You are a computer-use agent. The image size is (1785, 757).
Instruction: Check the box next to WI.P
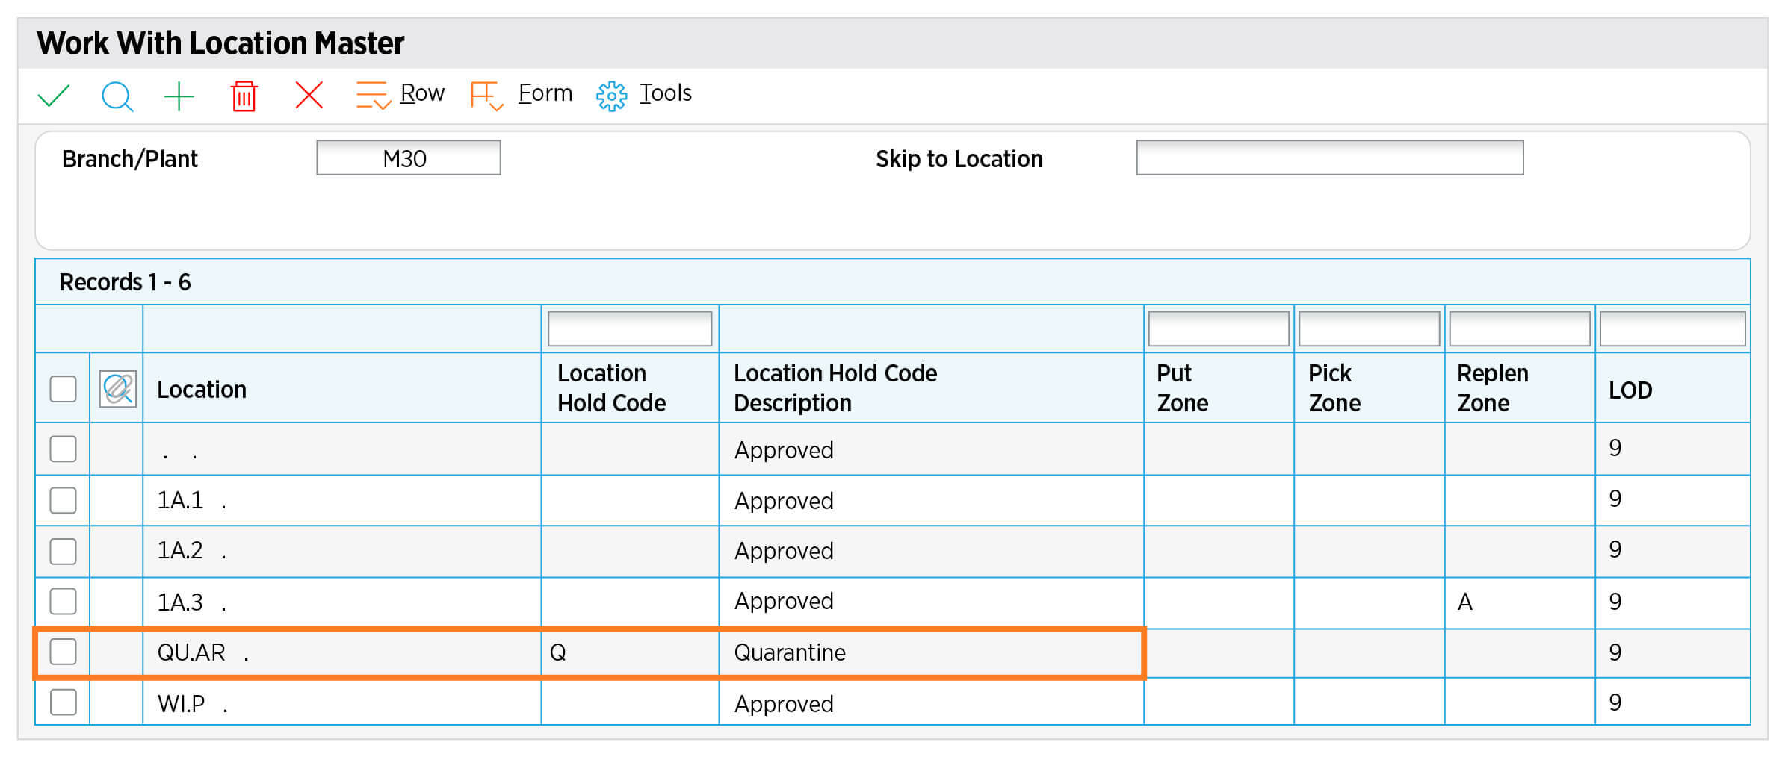[64, 703]
